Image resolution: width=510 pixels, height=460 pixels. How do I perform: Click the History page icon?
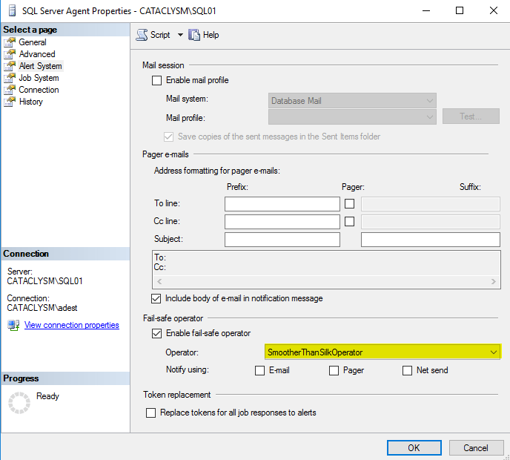tap(10, 102)
